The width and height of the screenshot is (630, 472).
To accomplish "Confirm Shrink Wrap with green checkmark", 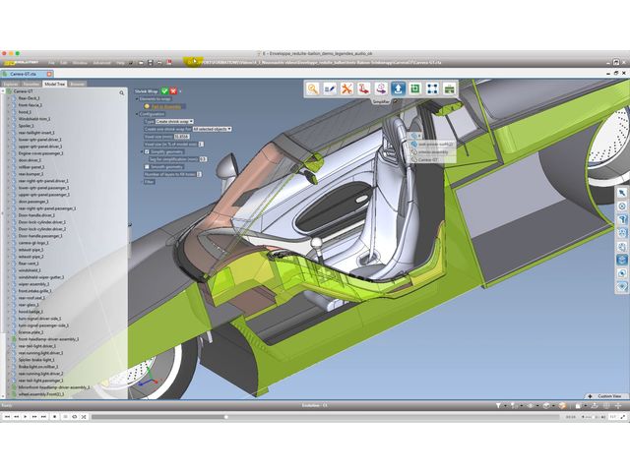I will [x=163, y=91].
